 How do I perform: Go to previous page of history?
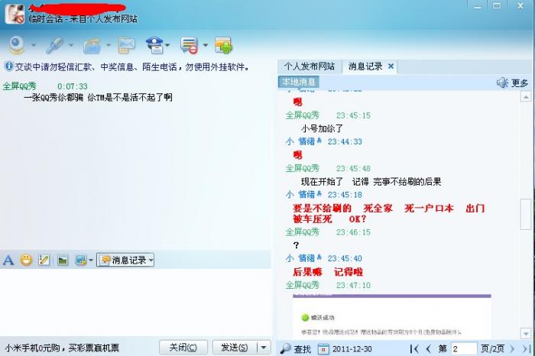point(428,349)
